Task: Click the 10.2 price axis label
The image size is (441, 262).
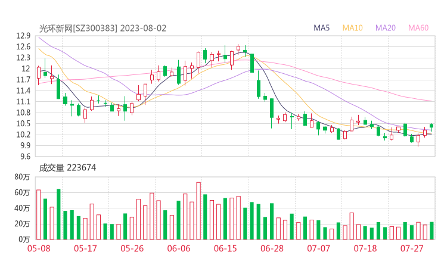Action: click(23, 135)
